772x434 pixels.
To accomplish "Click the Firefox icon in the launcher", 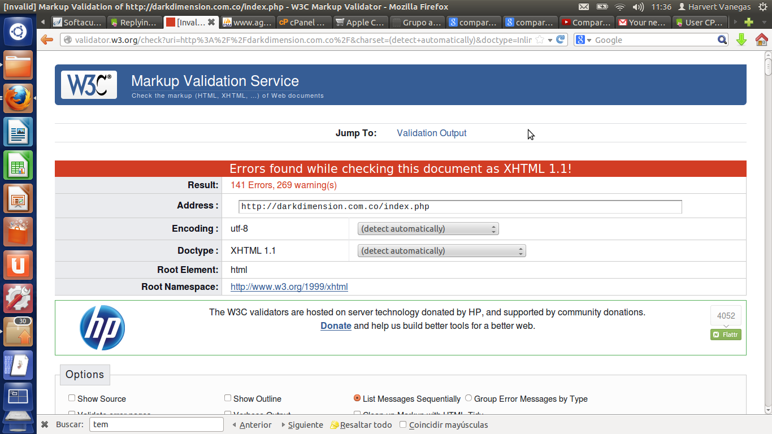I will coord(18,98).
